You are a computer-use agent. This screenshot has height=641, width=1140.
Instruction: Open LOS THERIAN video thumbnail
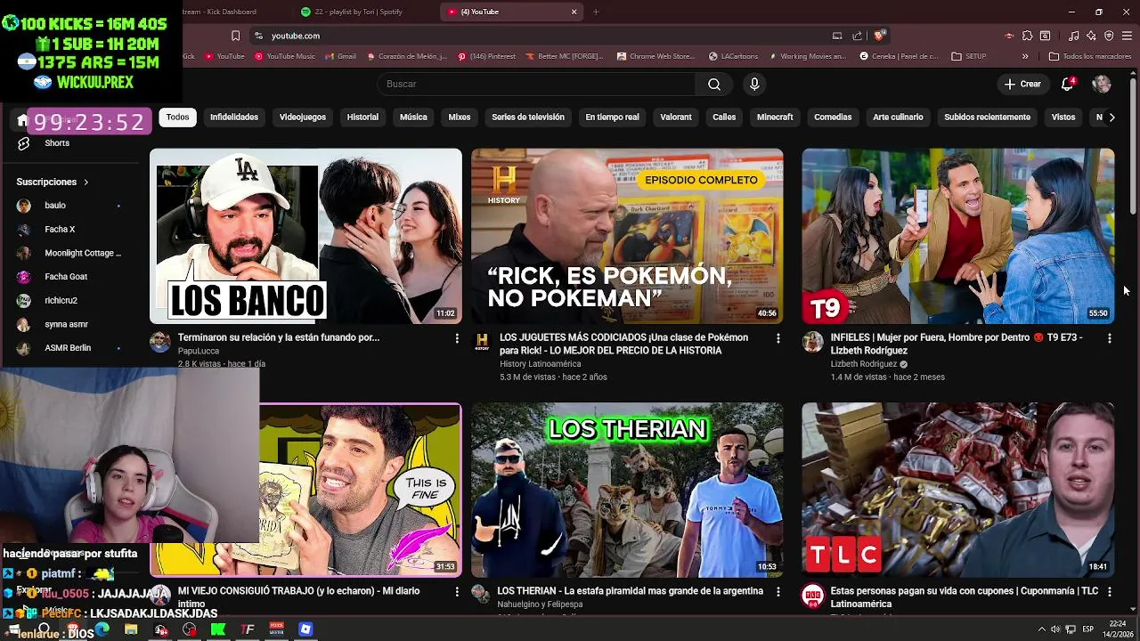click(x=627, y=490)
